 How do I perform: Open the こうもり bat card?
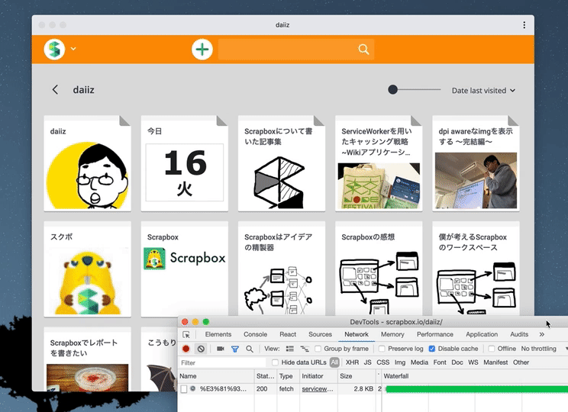click(159, 359)
